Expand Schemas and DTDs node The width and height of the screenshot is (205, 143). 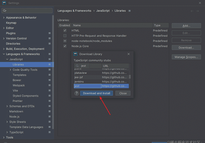click(7, 106)
